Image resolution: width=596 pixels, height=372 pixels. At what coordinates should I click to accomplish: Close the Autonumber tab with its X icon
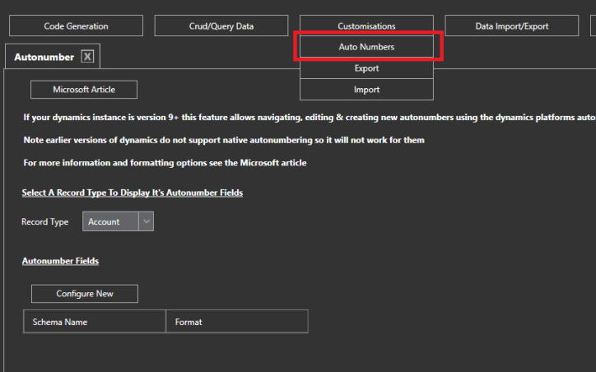pos(88,57)
